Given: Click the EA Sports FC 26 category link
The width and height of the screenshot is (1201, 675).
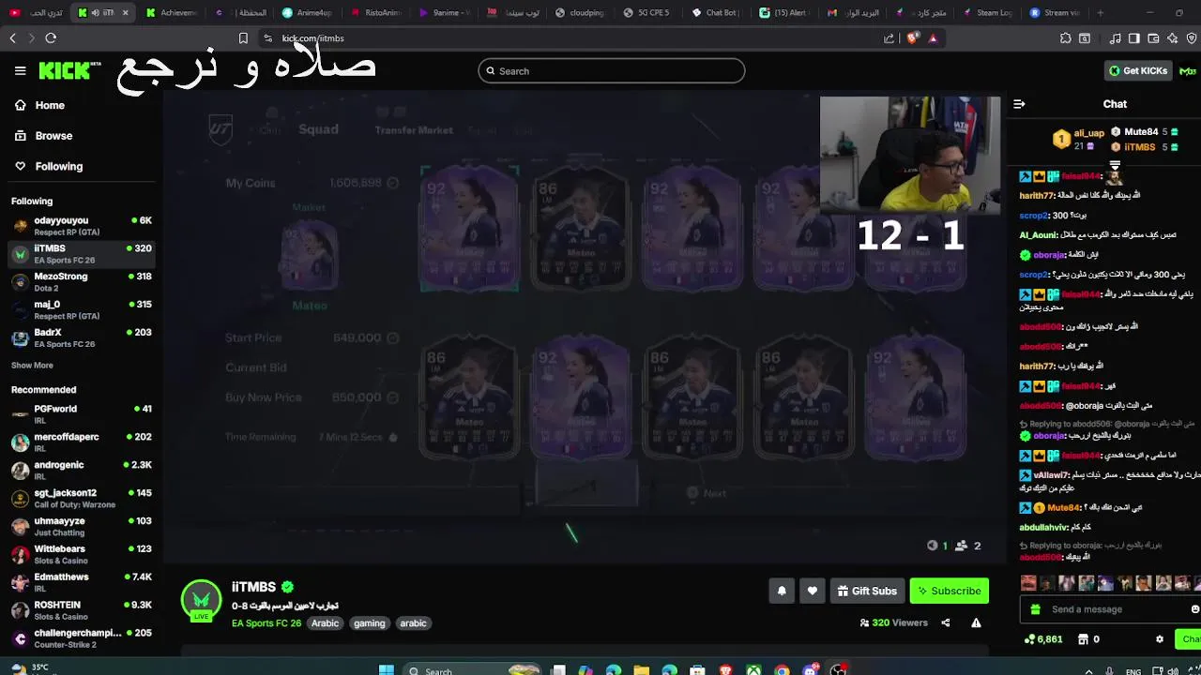Looking at the screenshot, I should coord(266,623).
